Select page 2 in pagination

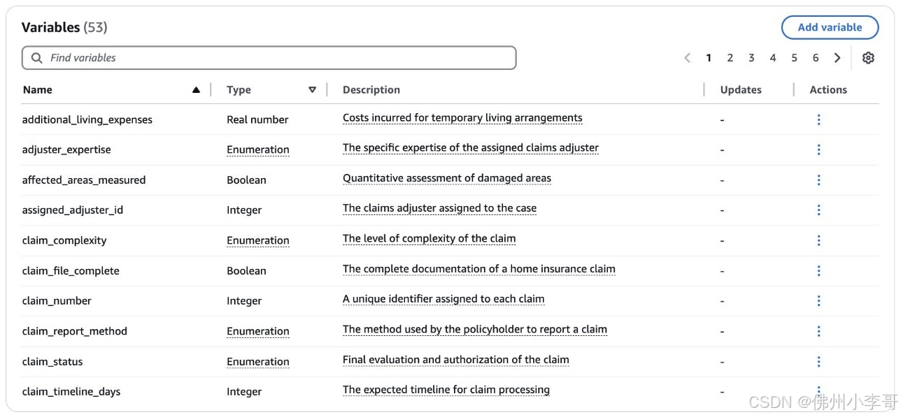pos(730,58)
